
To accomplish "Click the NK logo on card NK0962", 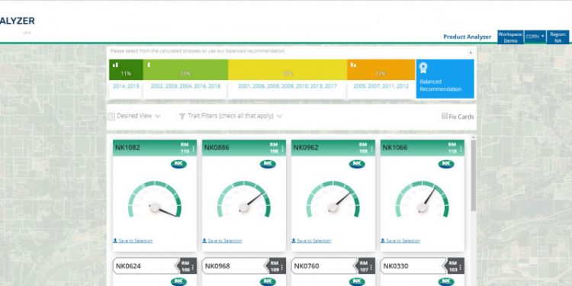I will [357, 164].
